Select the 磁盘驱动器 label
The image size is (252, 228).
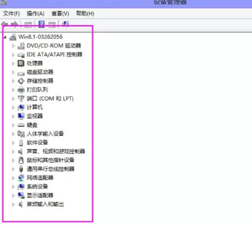pyautogui.click(x=40, y=72)
